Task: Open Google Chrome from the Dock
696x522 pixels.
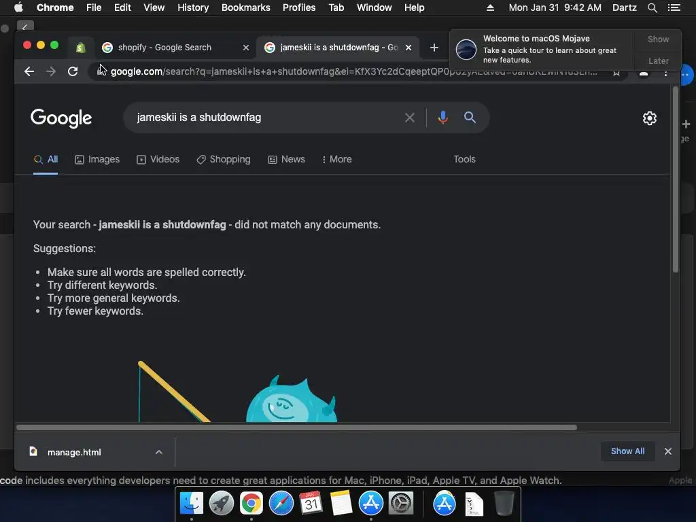Action: (x=251, y=504)
